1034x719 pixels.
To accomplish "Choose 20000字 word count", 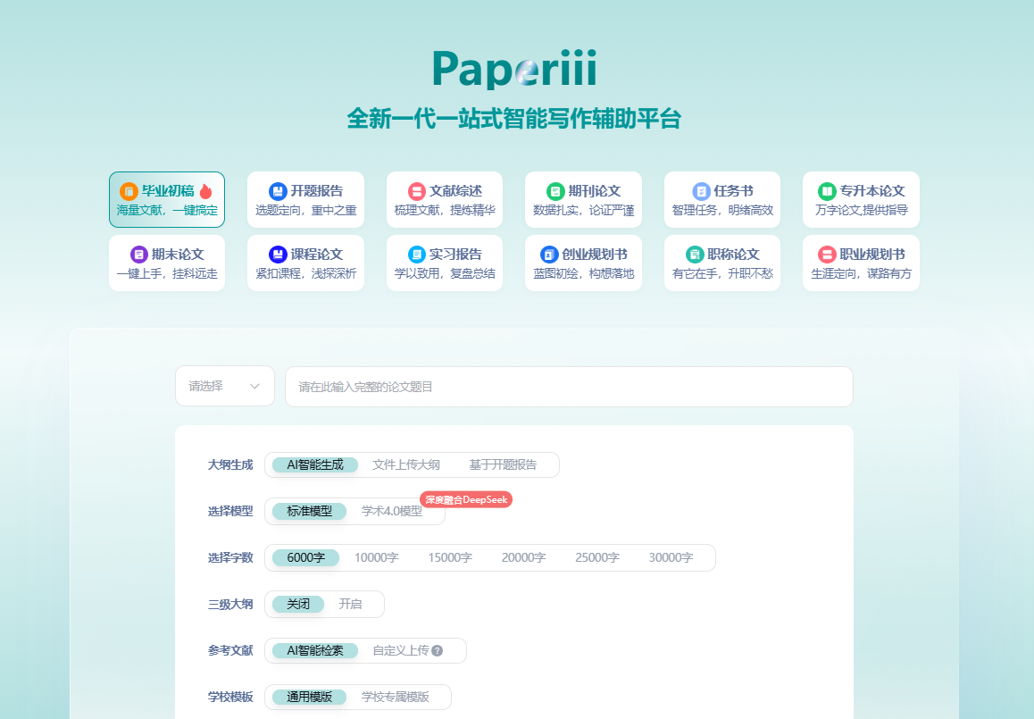I will click(523, 558).
